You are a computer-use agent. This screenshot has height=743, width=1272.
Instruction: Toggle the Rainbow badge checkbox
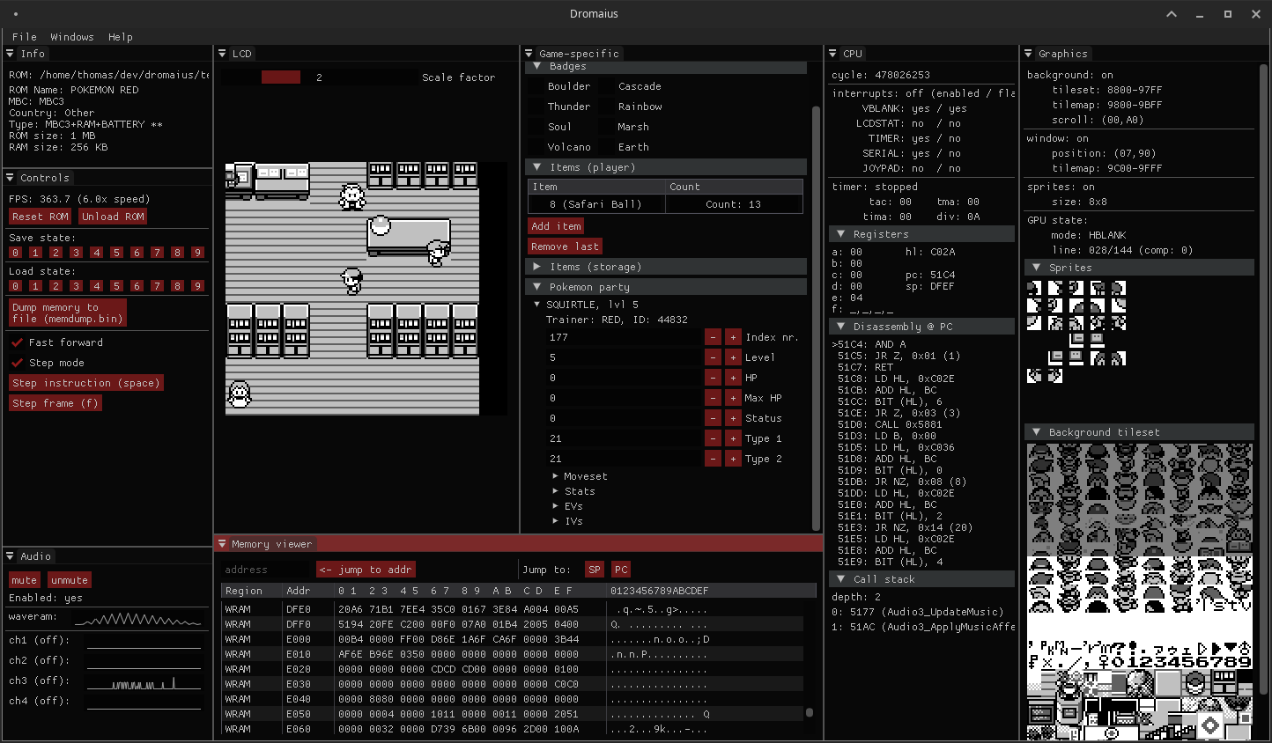[607, 107]
